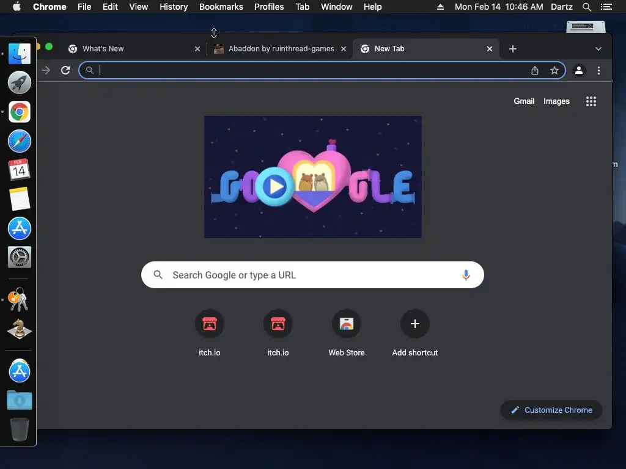
Task: Open the Gmail link
Action: 524,101
